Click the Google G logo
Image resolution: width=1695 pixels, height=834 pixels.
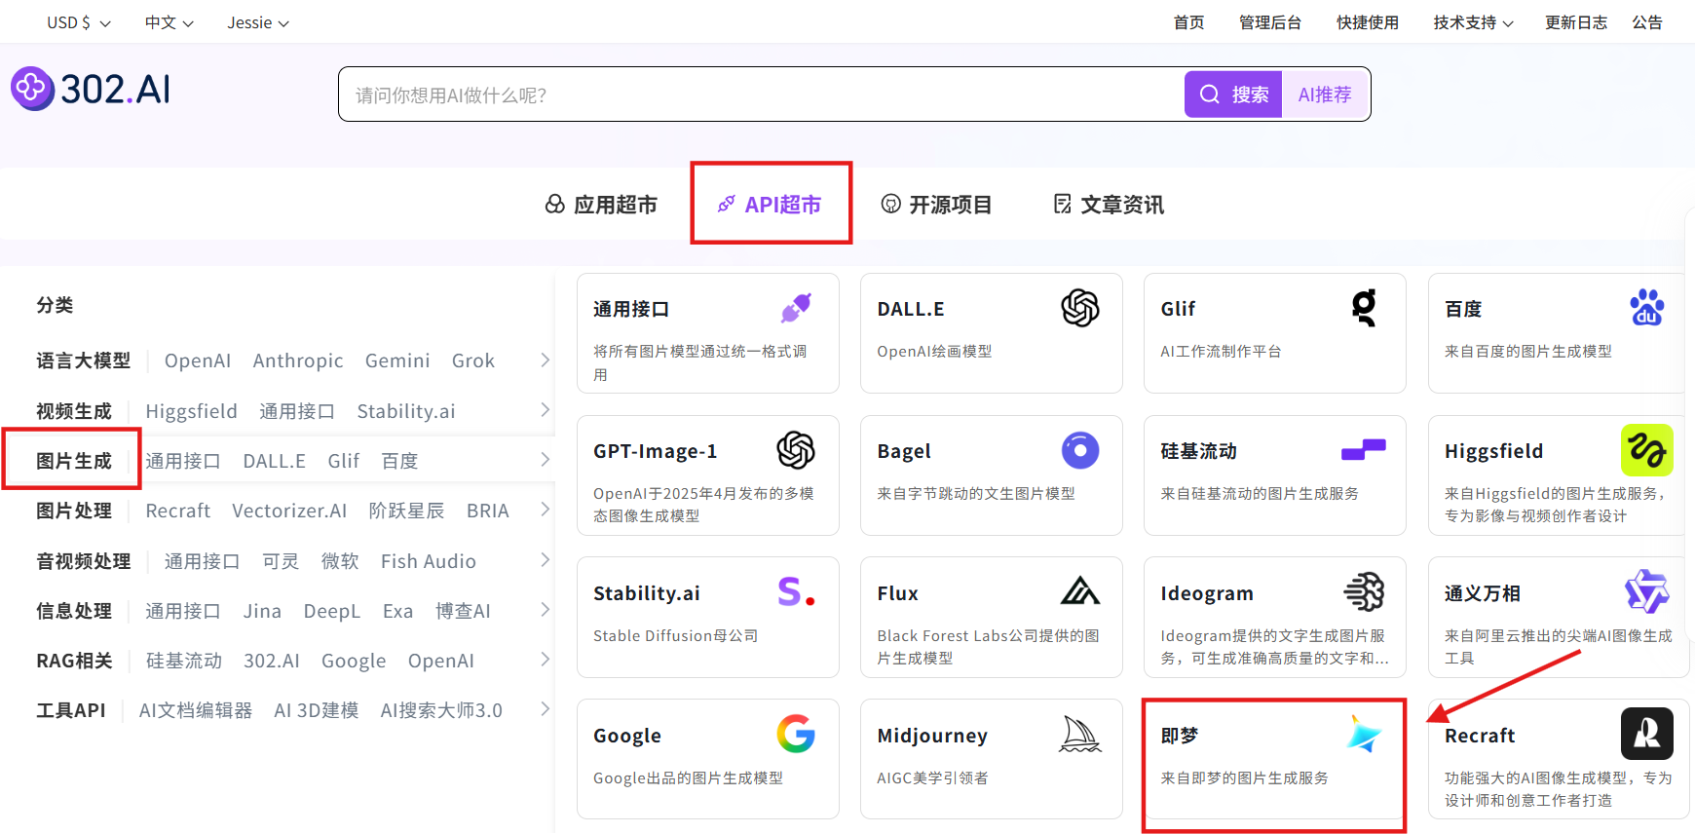point(796,734)
